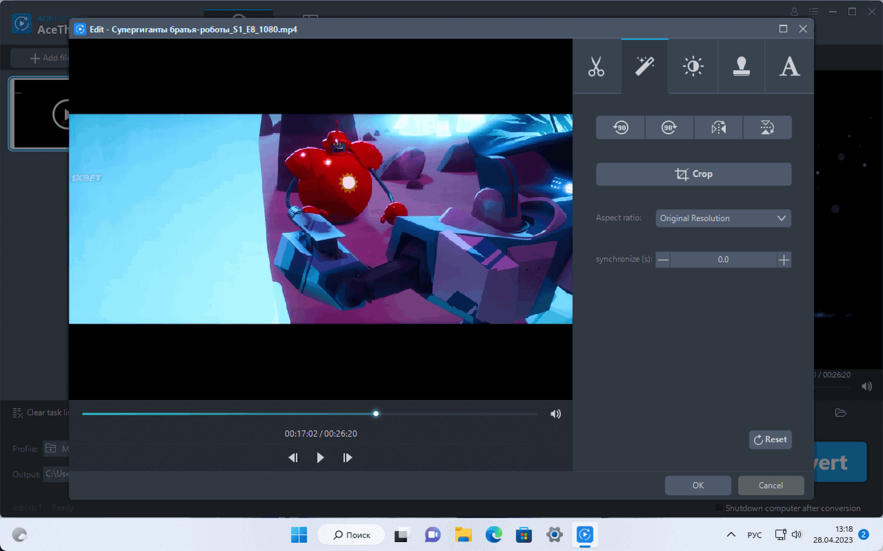Screen dimensions: 883x551
Task: Open the Watermark stamp tab
Action: (x=741, y=66)
